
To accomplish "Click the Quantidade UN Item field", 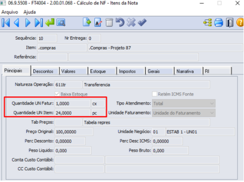I will (x=72, y=113).
